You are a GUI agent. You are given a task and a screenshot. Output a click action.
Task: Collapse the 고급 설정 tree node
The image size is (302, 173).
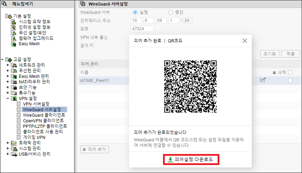[x=2, y=59]
